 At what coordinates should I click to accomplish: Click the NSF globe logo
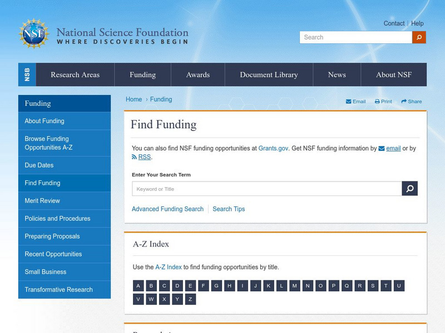[34, 33]
